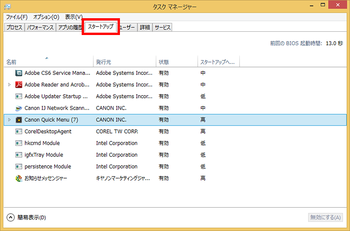Click the Adobe Updater Startup icon
Viewport: 350px width, 231px height.
(19, 97)
